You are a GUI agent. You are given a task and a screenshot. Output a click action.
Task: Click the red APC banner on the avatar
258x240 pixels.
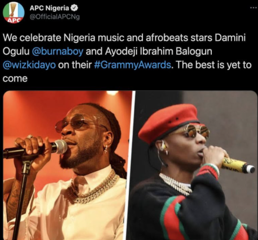[13, 20]
